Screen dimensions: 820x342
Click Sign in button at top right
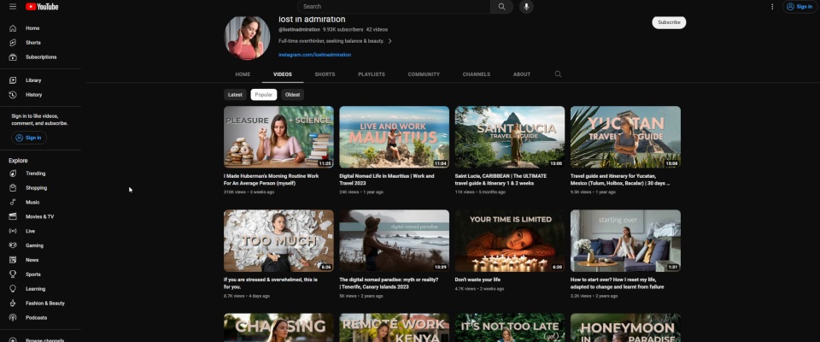799,7
